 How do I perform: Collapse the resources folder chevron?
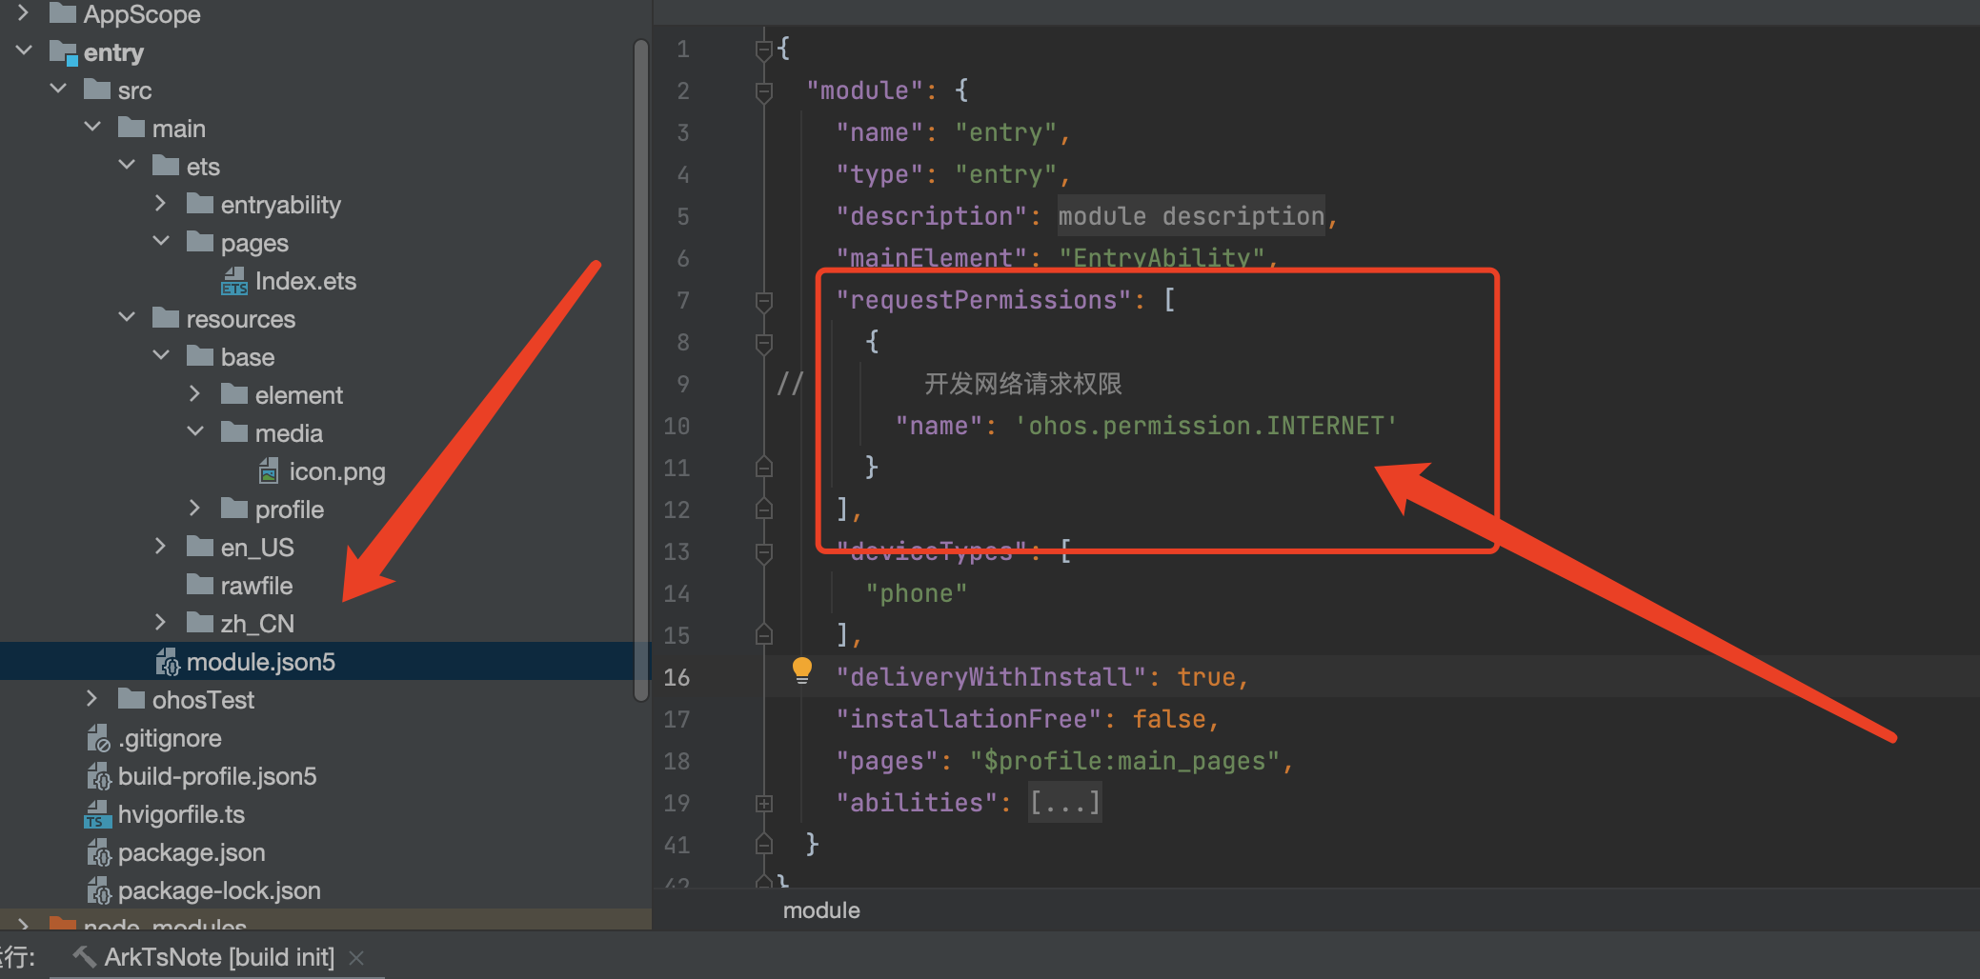tap(128, 317)
